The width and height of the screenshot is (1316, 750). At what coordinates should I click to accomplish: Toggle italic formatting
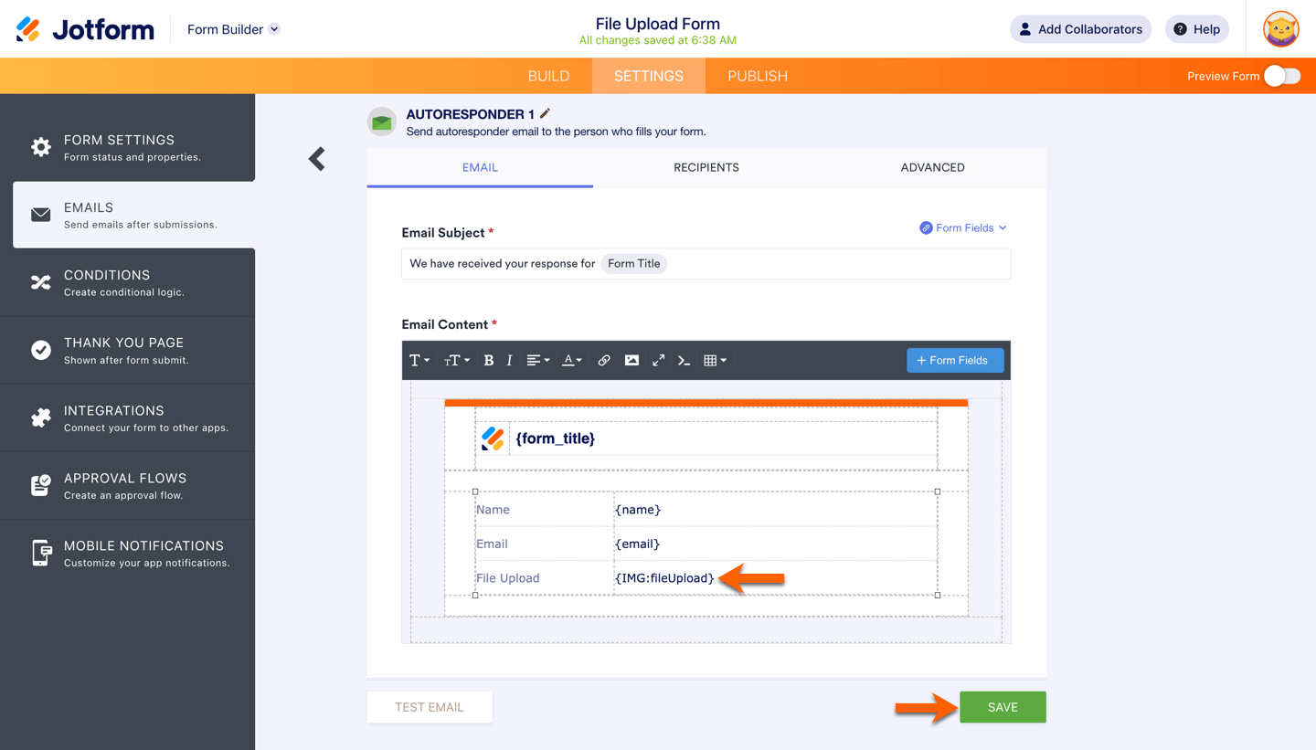509,360
